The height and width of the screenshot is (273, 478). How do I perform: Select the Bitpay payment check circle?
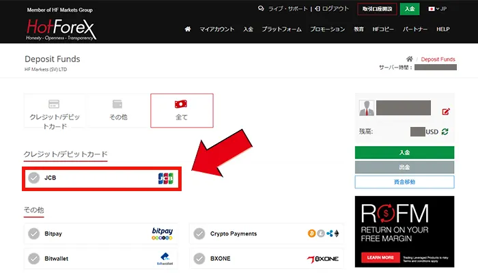tap(34, 233)
